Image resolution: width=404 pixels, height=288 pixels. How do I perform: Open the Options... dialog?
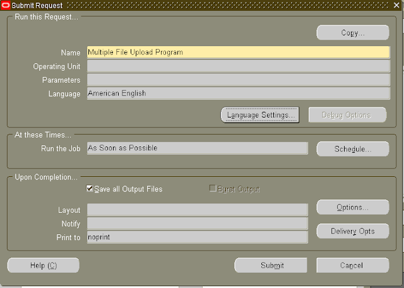pyautogui.click(x=353, y=207)
